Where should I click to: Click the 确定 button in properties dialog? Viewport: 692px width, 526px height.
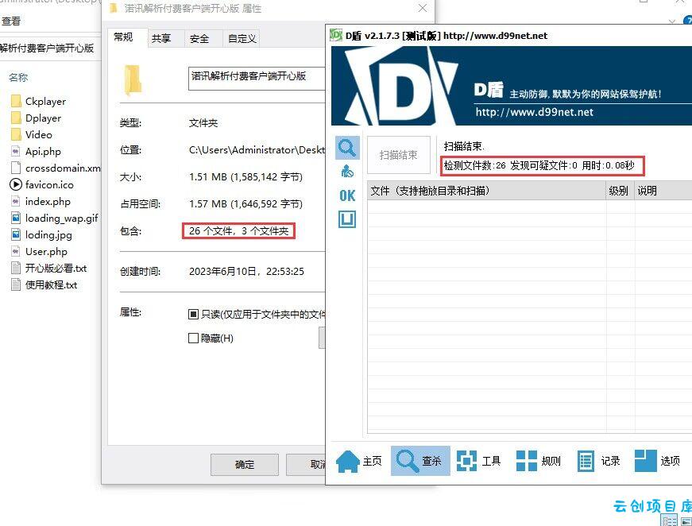(x=245, y=465)
